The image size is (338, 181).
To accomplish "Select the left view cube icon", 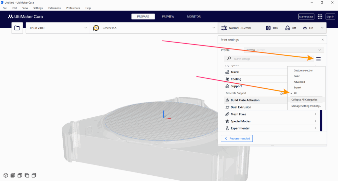I will [27, 175].
